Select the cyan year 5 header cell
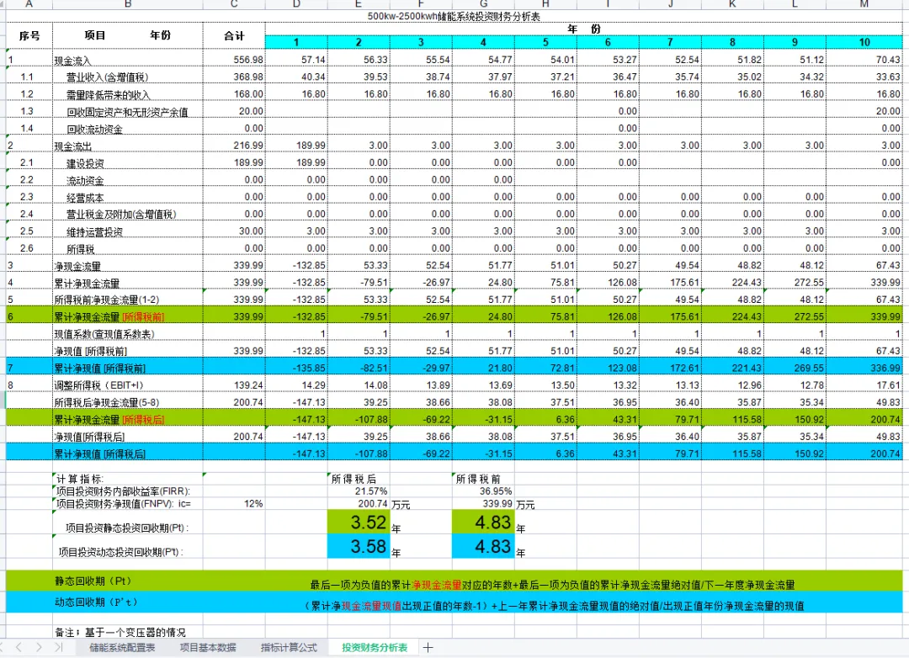This screenshot has width=909, height=658. point(545,42)
